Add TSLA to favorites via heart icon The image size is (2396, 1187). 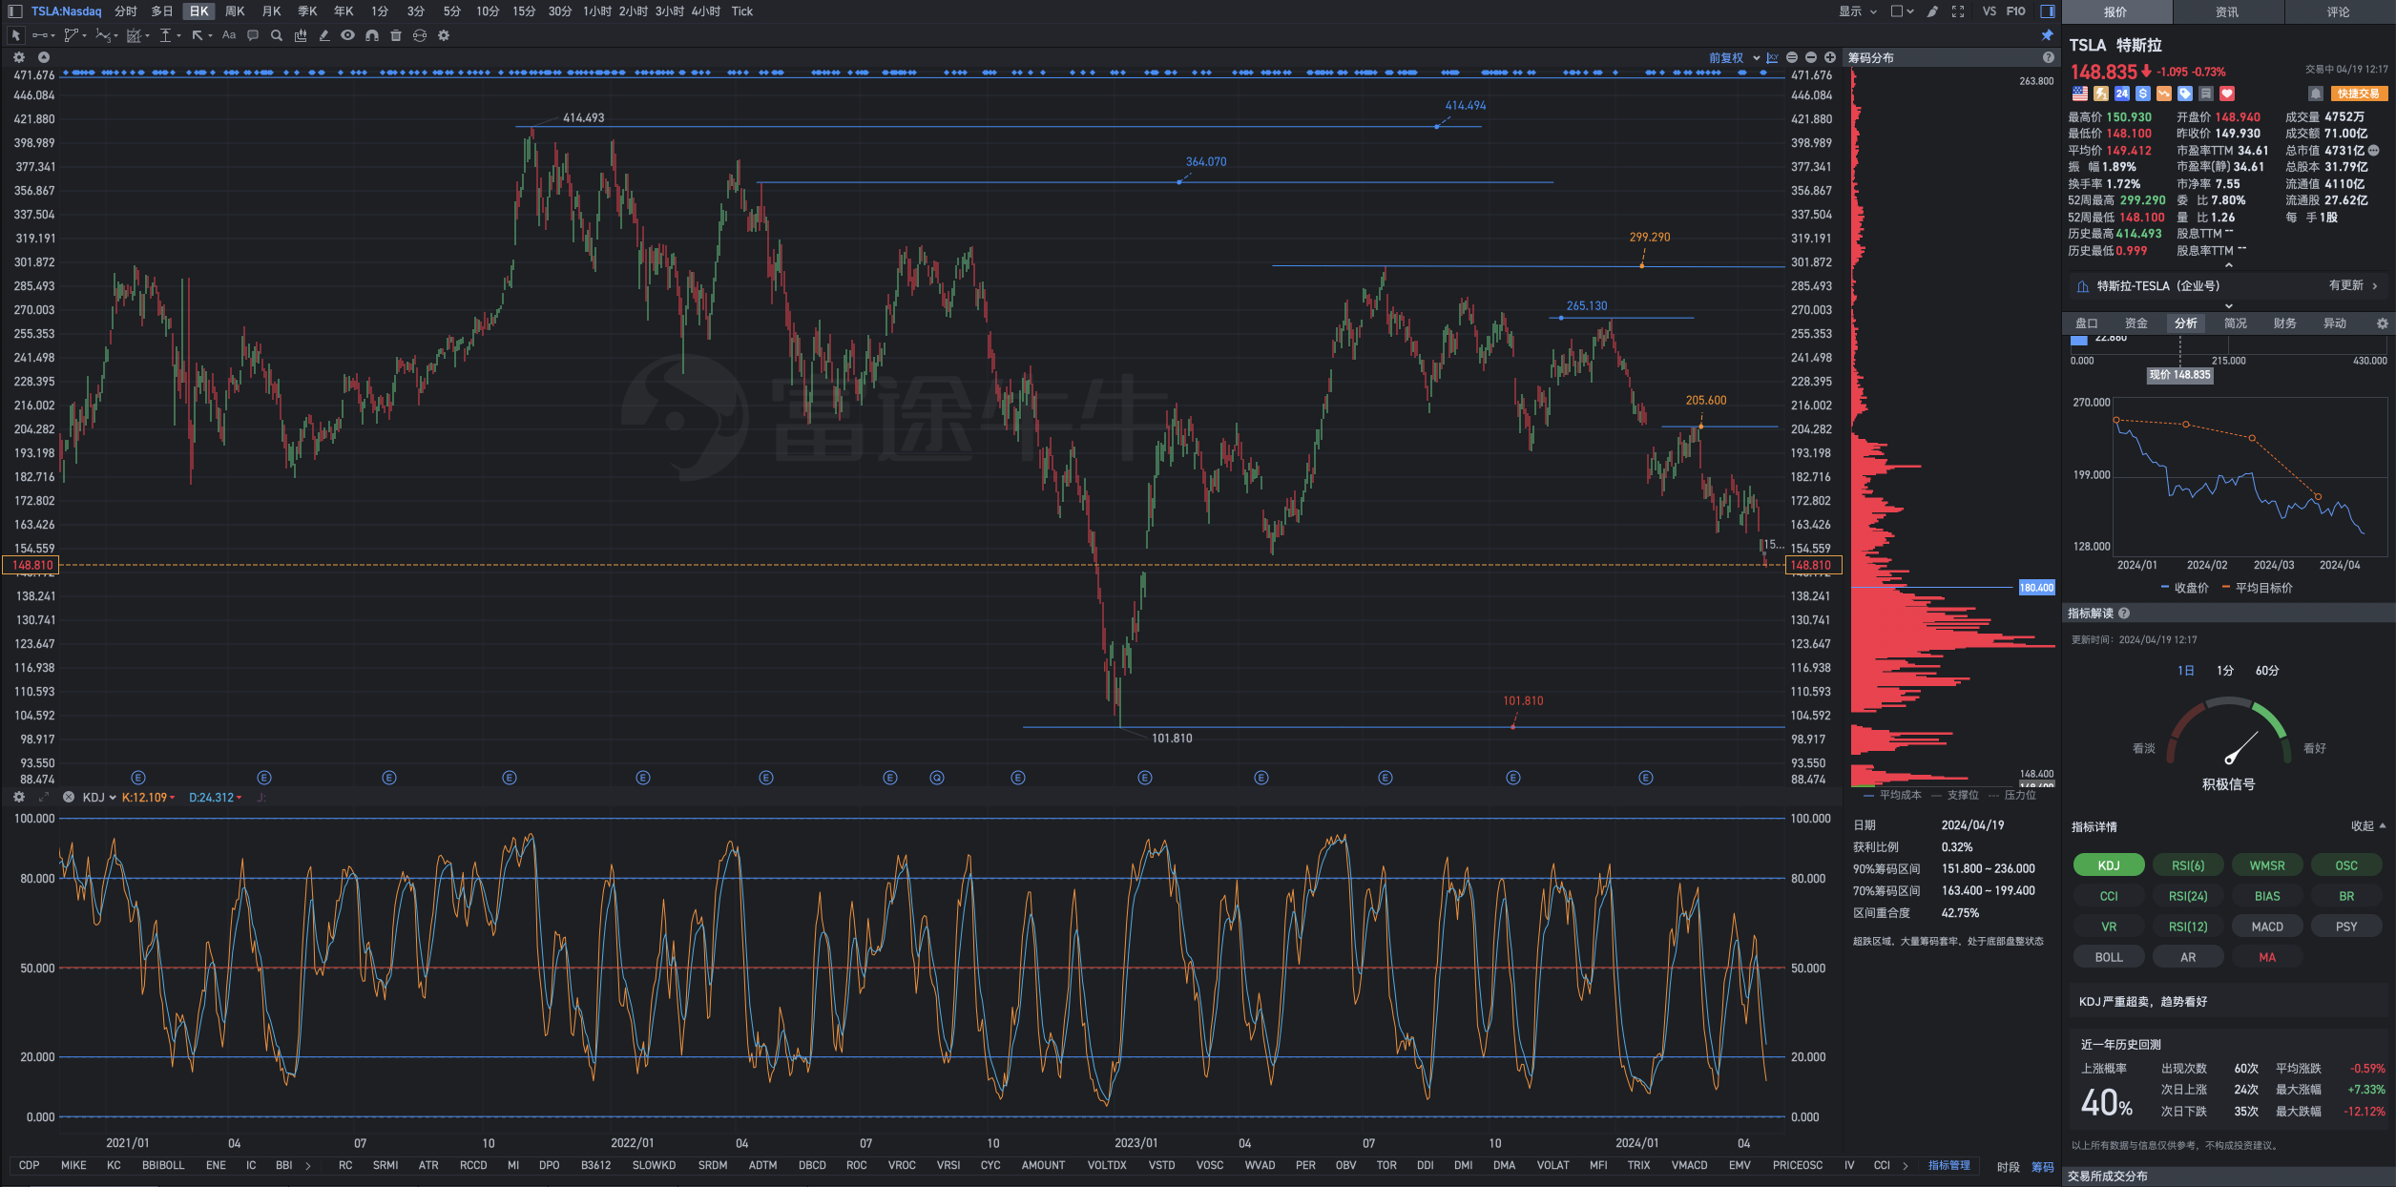pos(2227,94)
